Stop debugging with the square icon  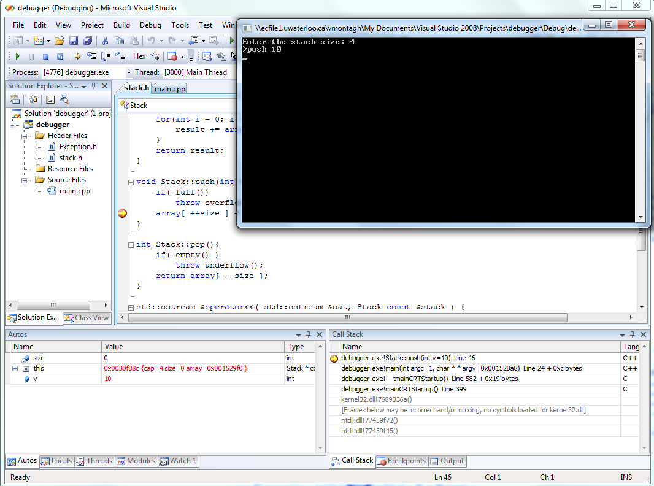pyautogui.click(x=46, y=56)
